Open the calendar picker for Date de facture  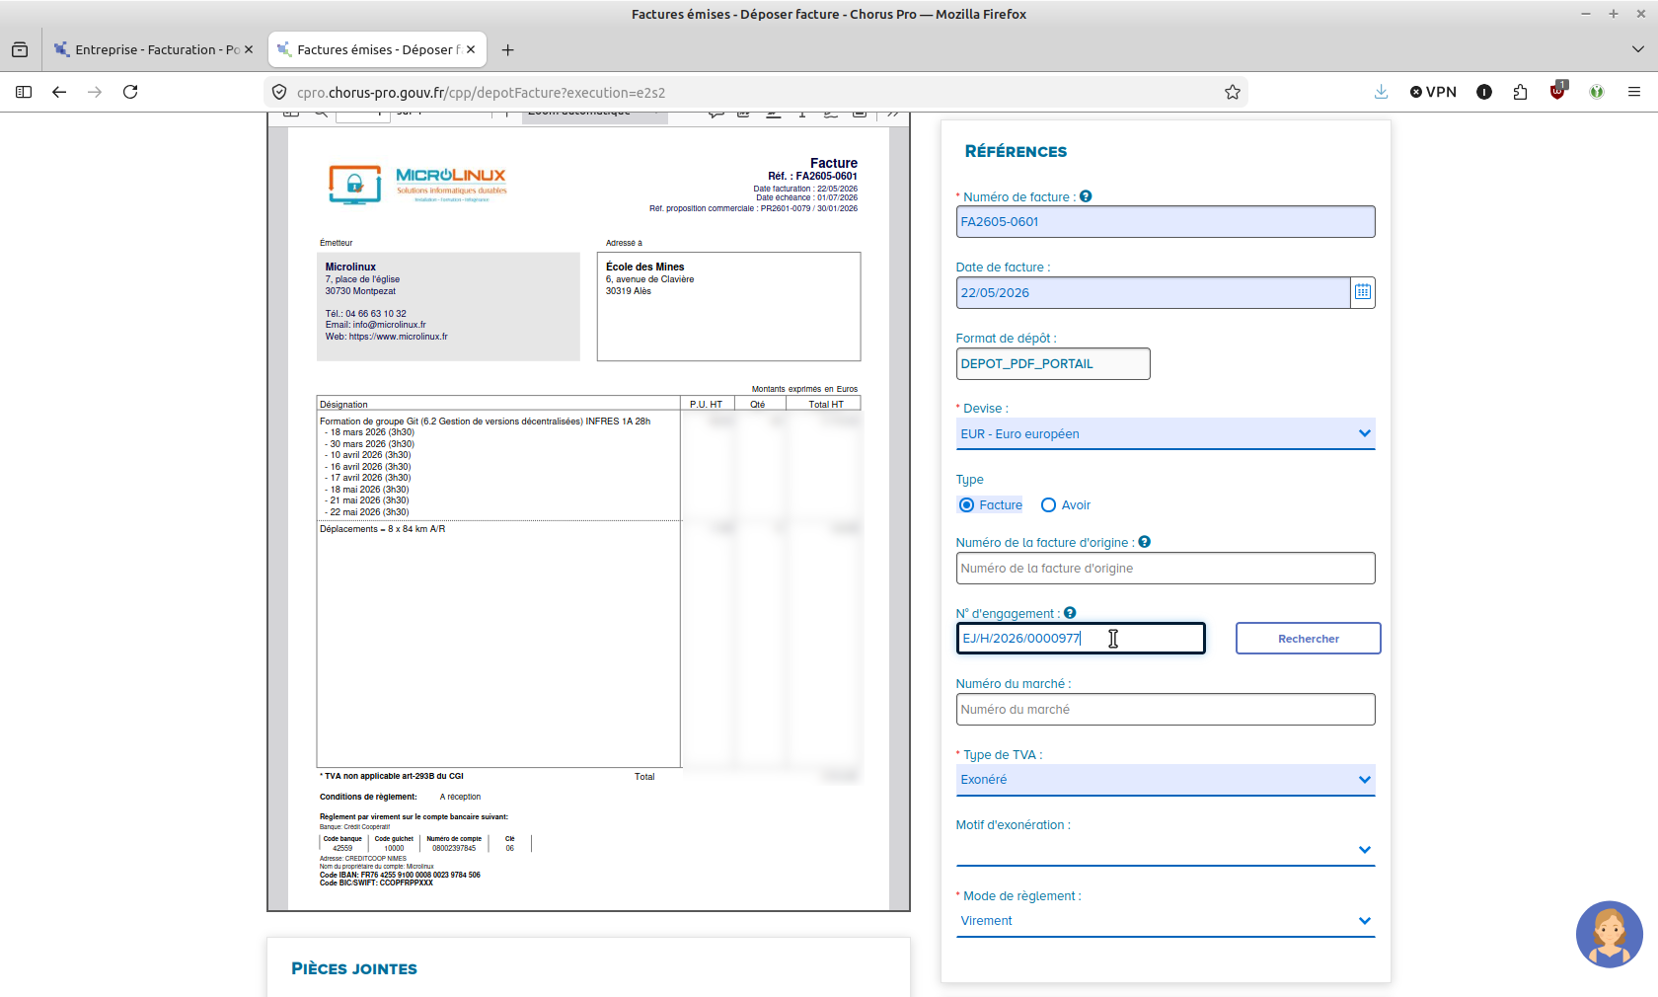[1363, 292]
